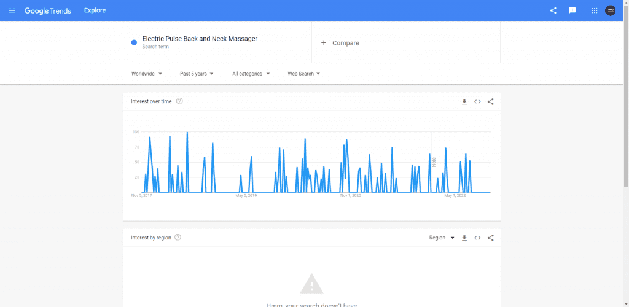Open the Web Search type dropdown
Image resolution: width=629 pixels, height=307 pixels.
[x=304, y=74]
